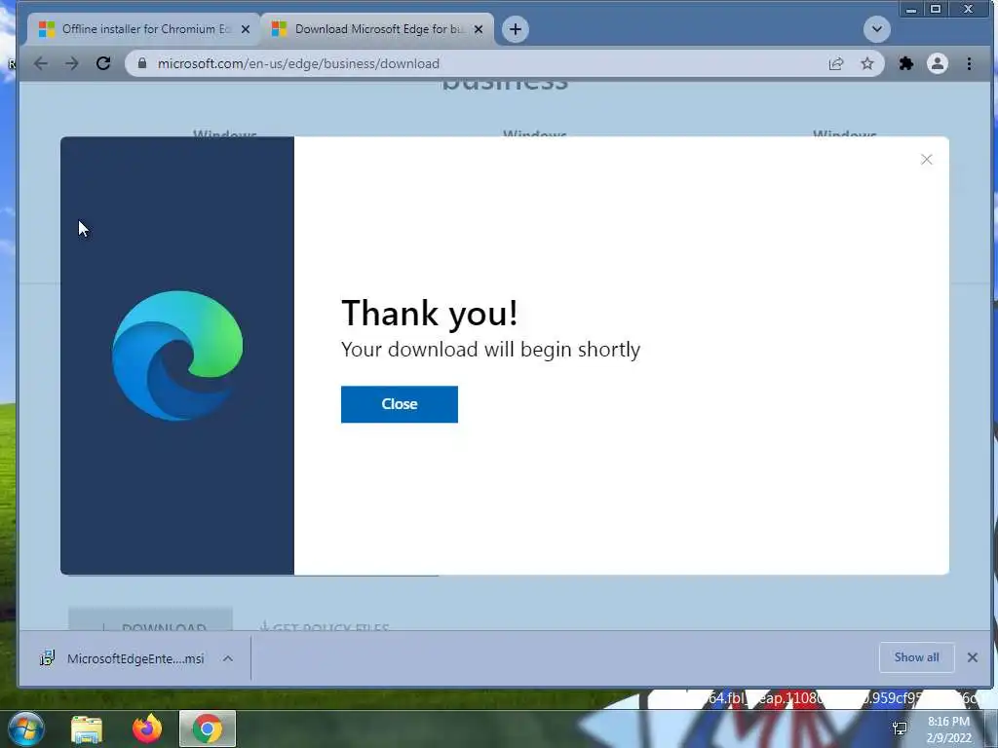
Task: Click the MSI installer file icon
Action: point(47,658)
